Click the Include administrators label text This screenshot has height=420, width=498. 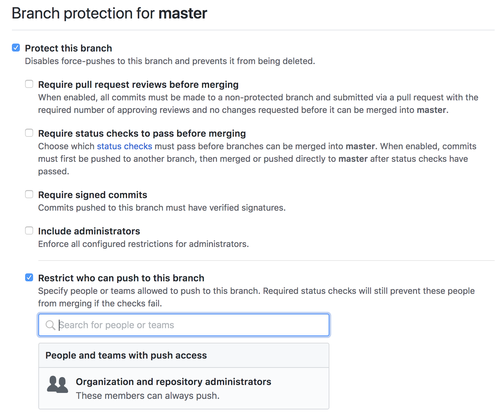click(x=89, y=231)
